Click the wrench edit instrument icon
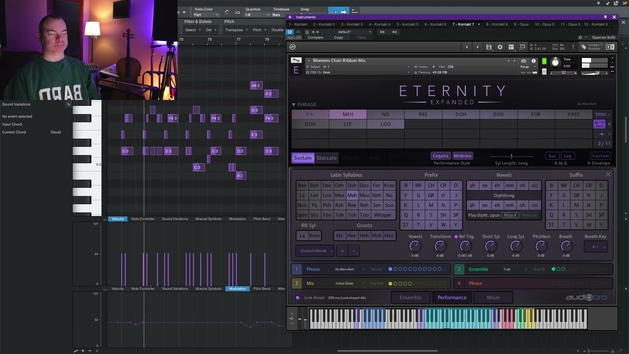This screenshot has width=629, height=354. (x=295, y=60)
